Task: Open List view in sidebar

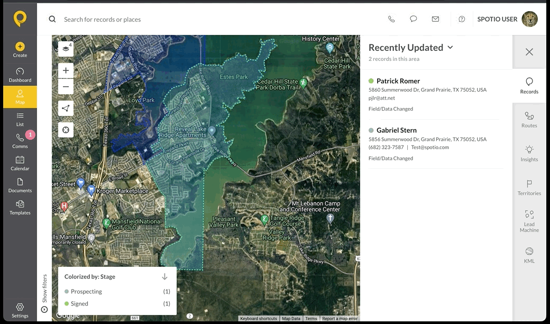Action: pyautogui.click(x=20, y=119)
